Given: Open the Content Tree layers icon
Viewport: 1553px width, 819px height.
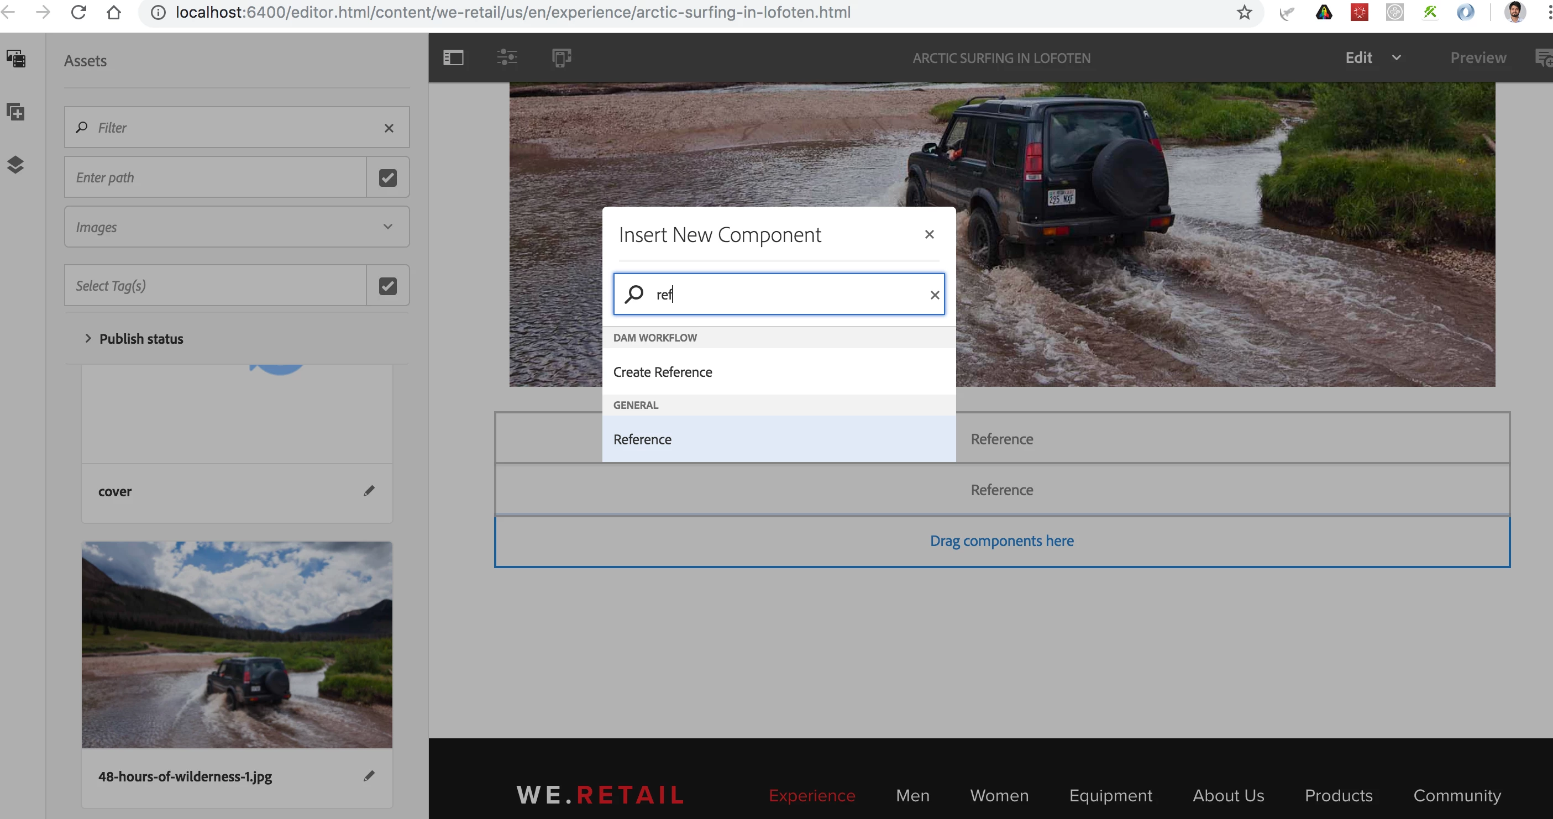Looking at the screenshot, I should click(x=15, y=164).
